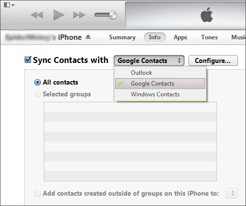Choose Outlook from the dropdown list
Image resolution: width=246 pixels, height=206 pixels.
coord(160,73)
